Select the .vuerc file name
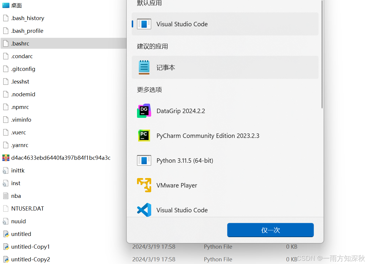 coord(19,132)
